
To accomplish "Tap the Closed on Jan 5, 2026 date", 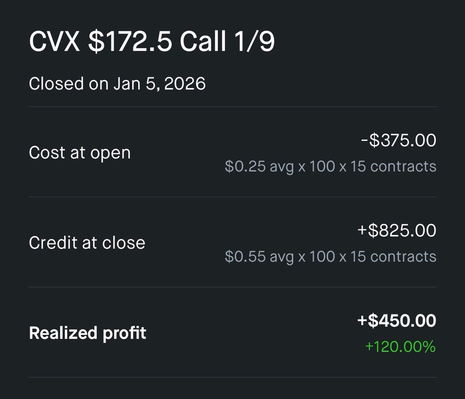I will [117, 84].
